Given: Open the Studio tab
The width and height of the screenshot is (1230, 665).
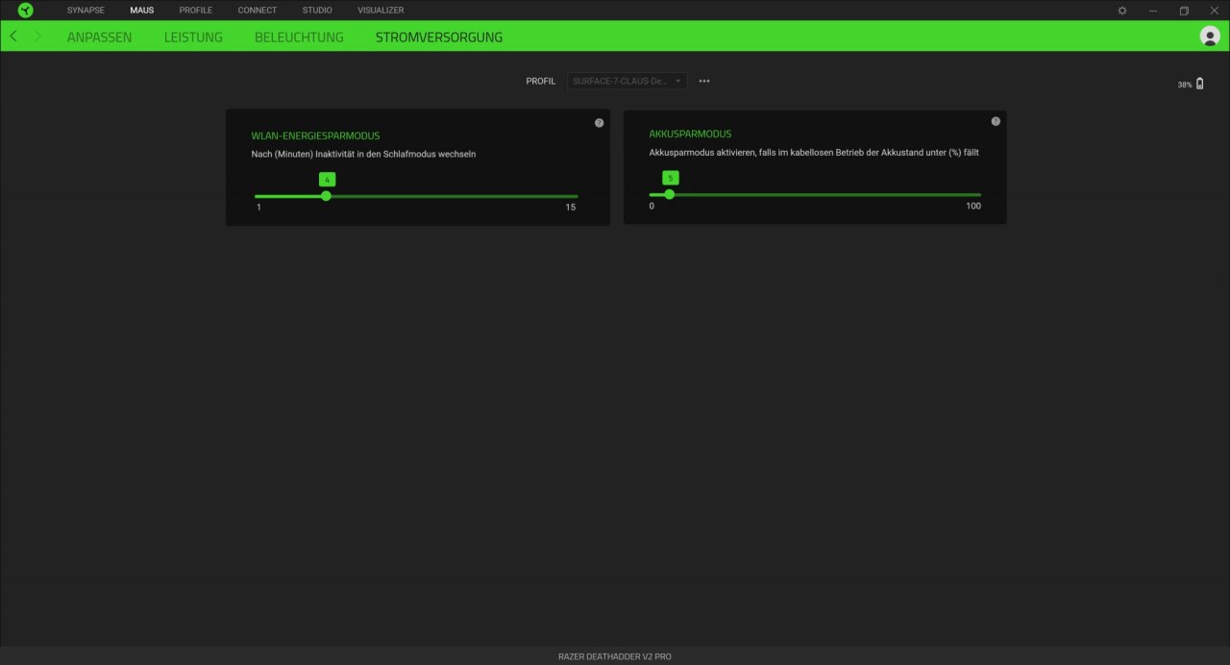Looking at the screenshot, I should pos(317,10).
